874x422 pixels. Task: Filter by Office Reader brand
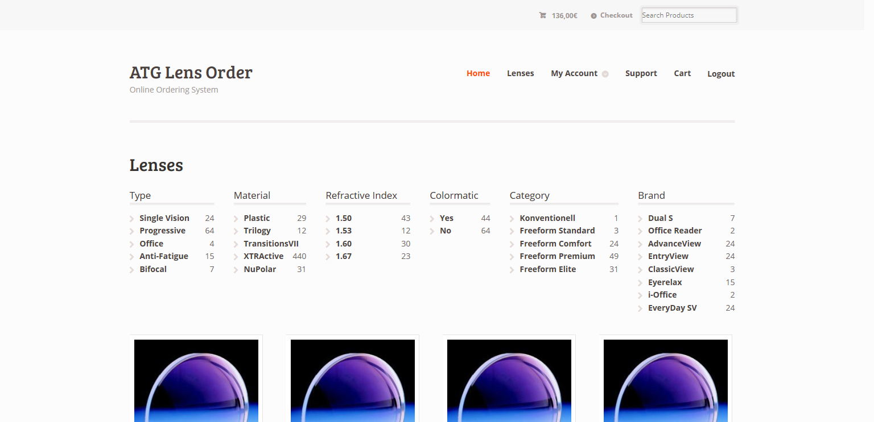point(675,231)
